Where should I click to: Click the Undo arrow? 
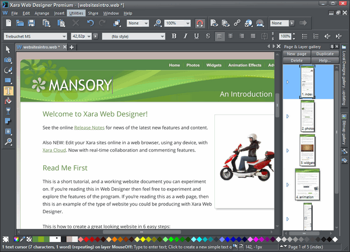tap(90, 24)
